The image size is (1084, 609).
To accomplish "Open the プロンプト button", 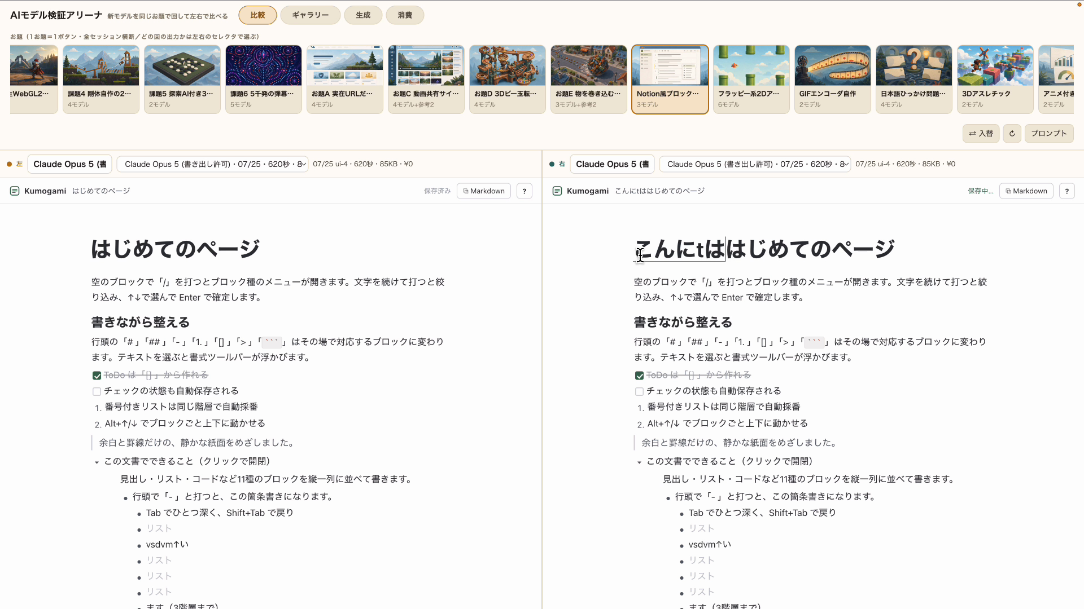I will (x=1049, y=134).
